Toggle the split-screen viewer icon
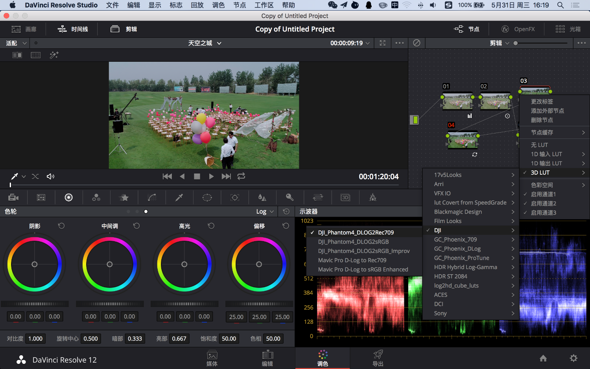The image size is (590, 369). 36,55
